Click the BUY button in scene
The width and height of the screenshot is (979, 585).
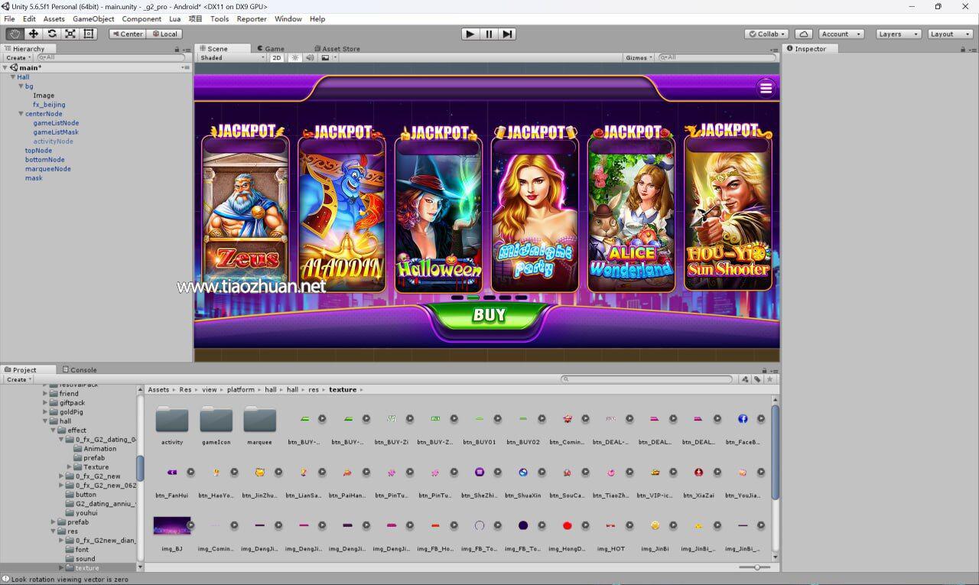[x=489, y=315]
